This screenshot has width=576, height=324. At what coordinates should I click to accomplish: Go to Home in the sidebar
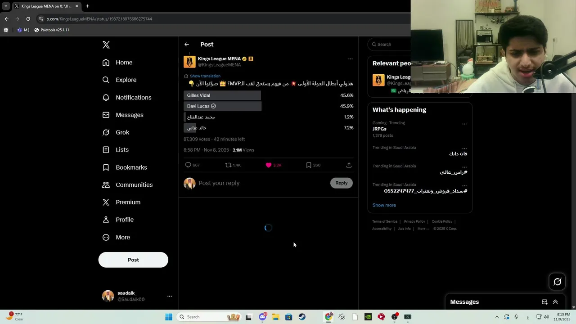click(x=117, y=63)
